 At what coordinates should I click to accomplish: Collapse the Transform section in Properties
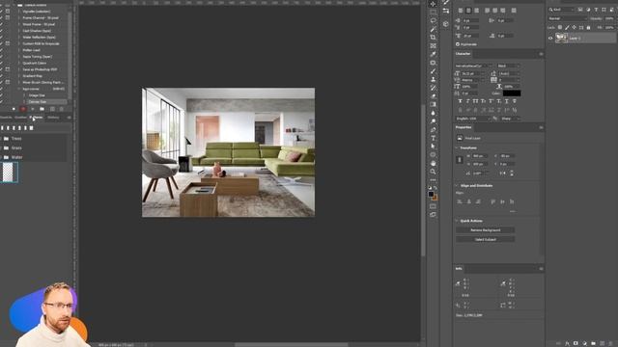pyautogui.click(x=457, y=147)
